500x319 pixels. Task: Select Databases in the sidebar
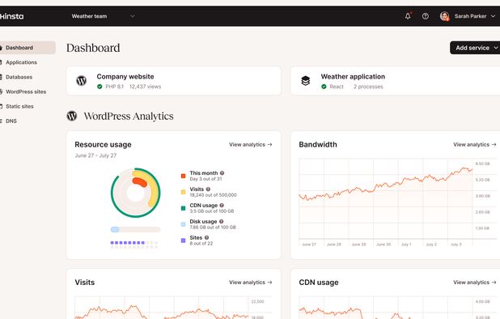click(19, 77)
